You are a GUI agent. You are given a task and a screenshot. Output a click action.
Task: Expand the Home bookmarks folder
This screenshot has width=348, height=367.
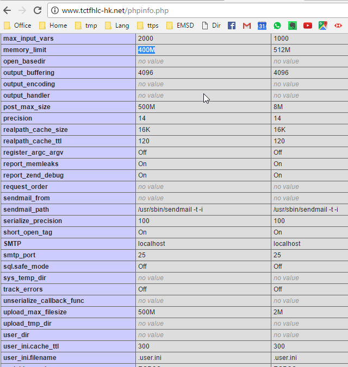[53, 26]
